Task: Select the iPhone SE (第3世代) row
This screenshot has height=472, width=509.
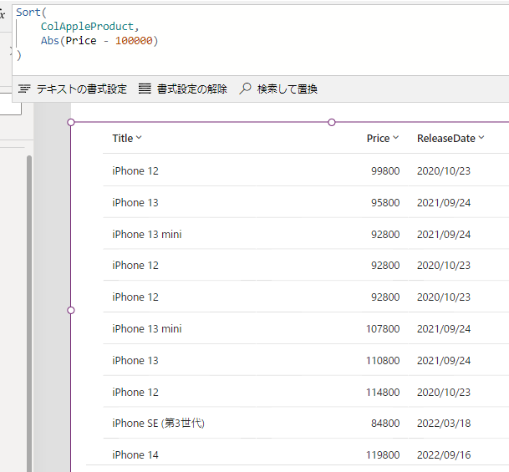Action: (306, 423)
